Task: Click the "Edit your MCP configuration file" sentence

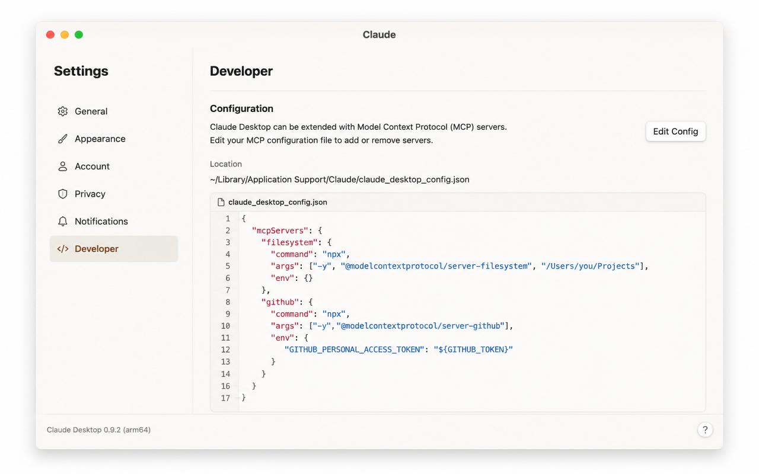Action: (321, 140)
